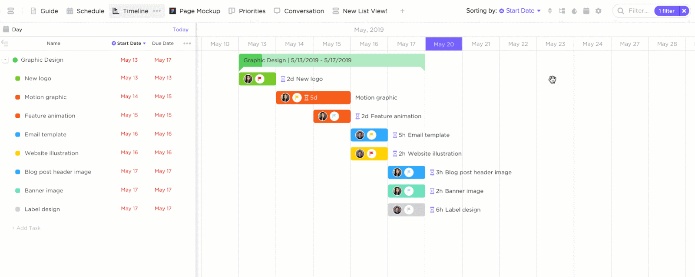Click the hierarchy layout icon in toolbar
Viewport: 695px width, 277px height.
[x=562, y=11]
